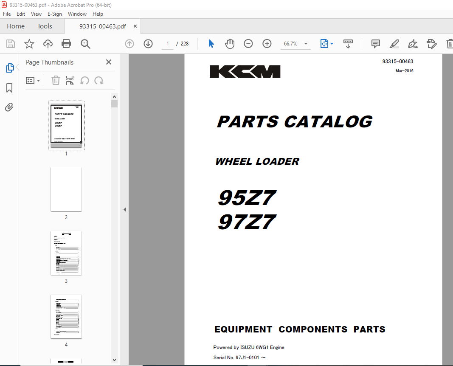Upload file to cloud icon
453x366 pixels.
coord(48,44)
